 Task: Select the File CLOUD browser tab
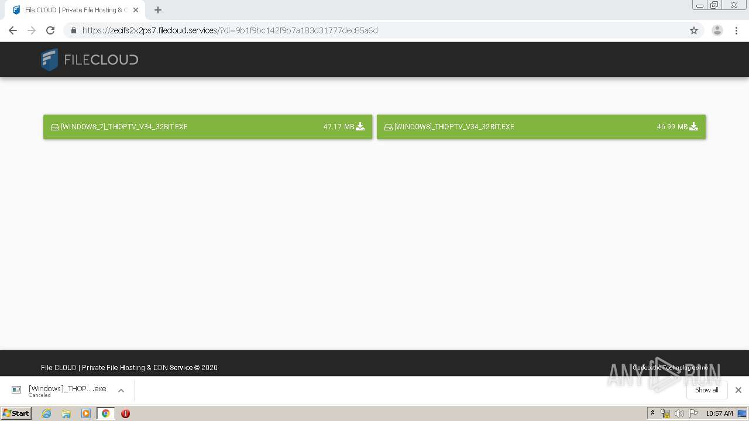75,10
